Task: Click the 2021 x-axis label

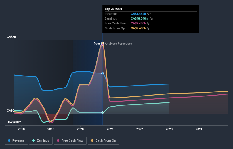Action: click(x=110, y=129)
